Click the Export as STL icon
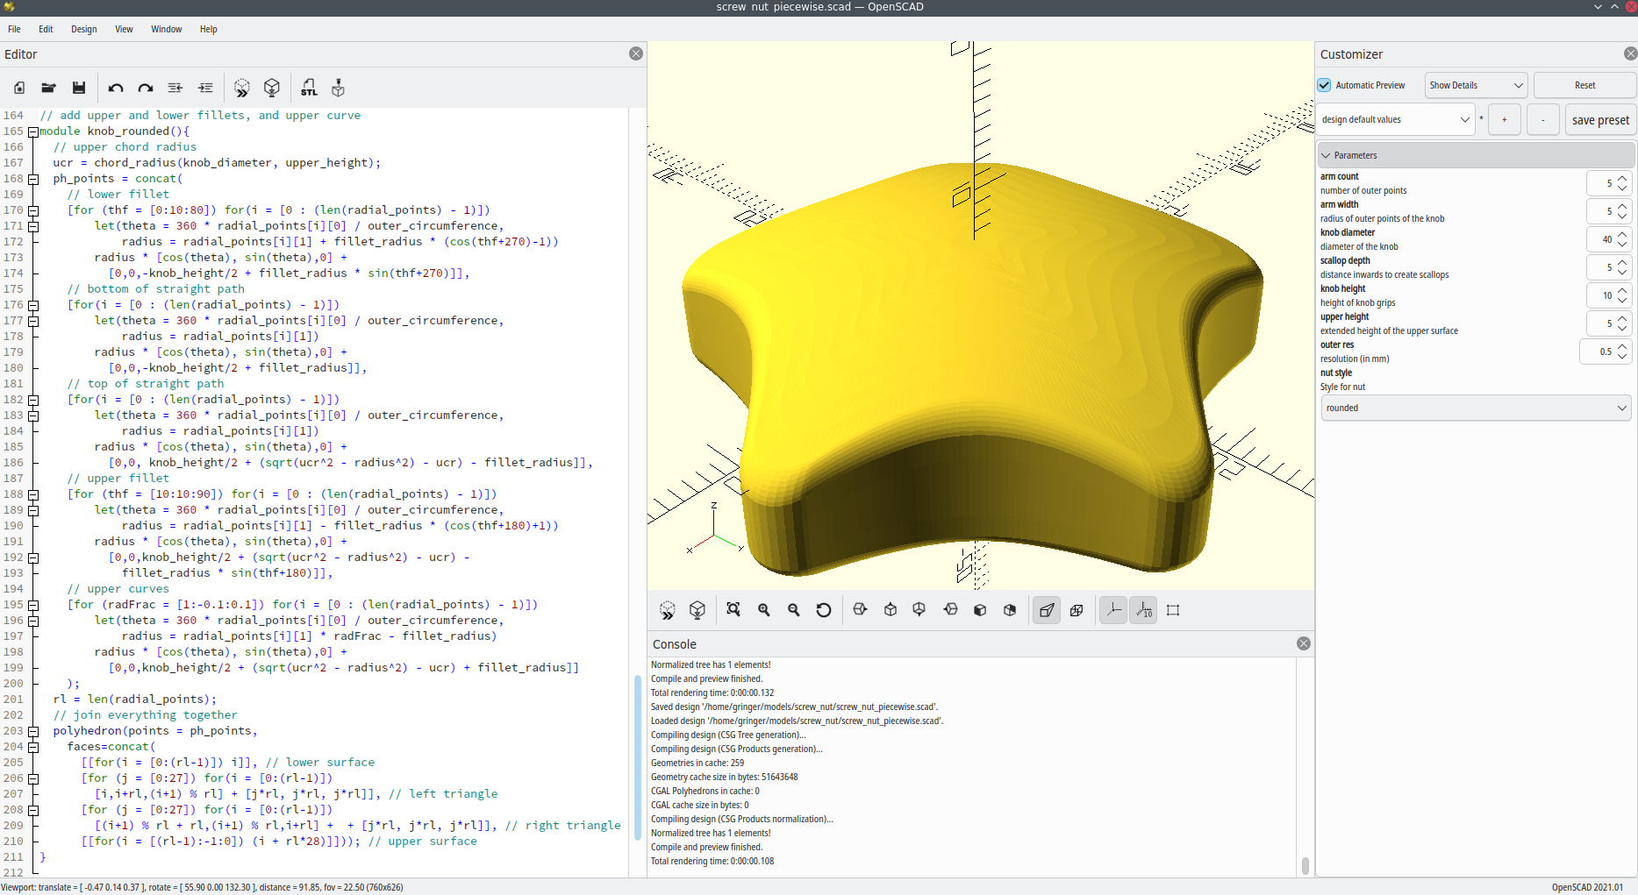This screenshot has width=1638, height=895. [x=309, y=88]
